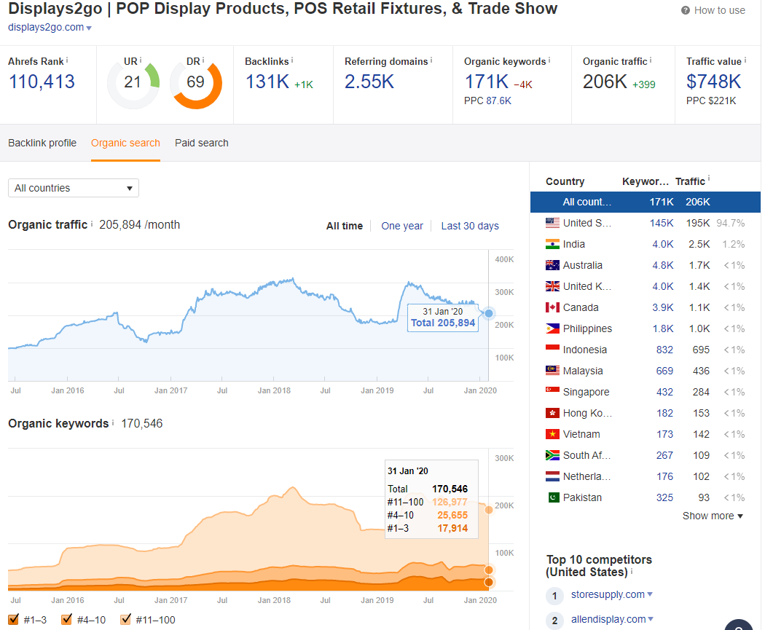Click the United Kingdom flag icon
The image size is (765, 630).
point(552,286)
